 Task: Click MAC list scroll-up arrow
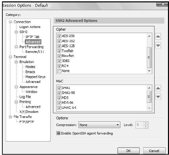click(149, 88)
